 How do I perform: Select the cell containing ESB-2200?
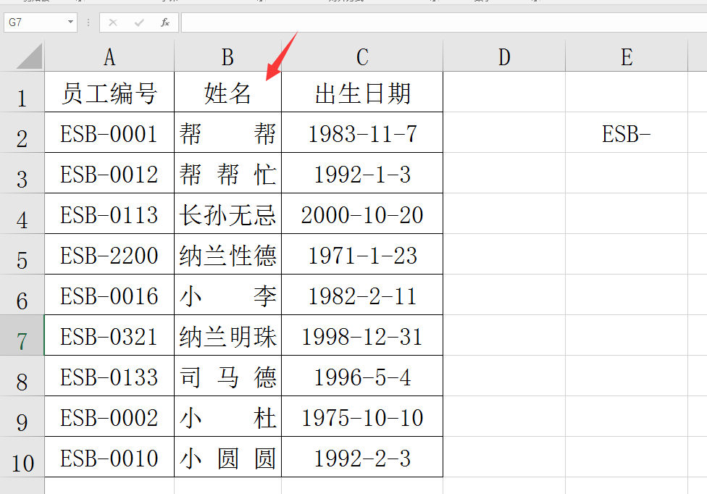[109, 255]
